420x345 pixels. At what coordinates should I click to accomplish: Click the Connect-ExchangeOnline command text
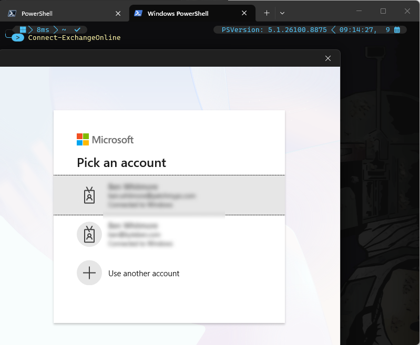pyautogui.click(x=74, y=38)
